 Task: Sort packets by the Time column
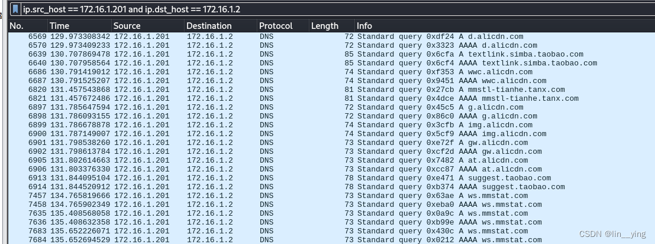pyautogui.click(x=80, y=26)
